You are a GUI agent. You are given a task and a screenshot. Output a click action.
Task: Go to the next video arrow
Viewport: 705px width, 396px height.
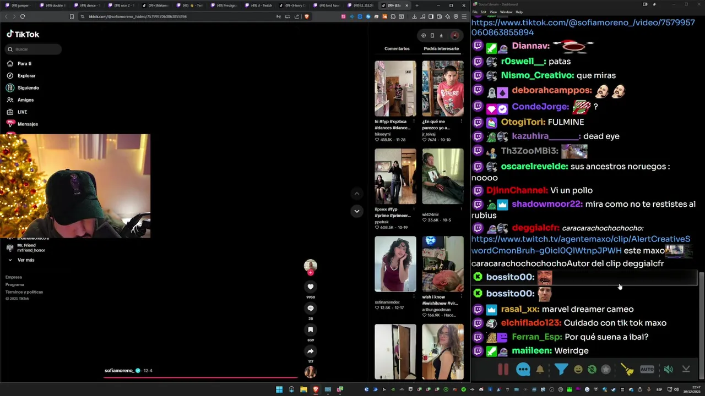(356, 211)
